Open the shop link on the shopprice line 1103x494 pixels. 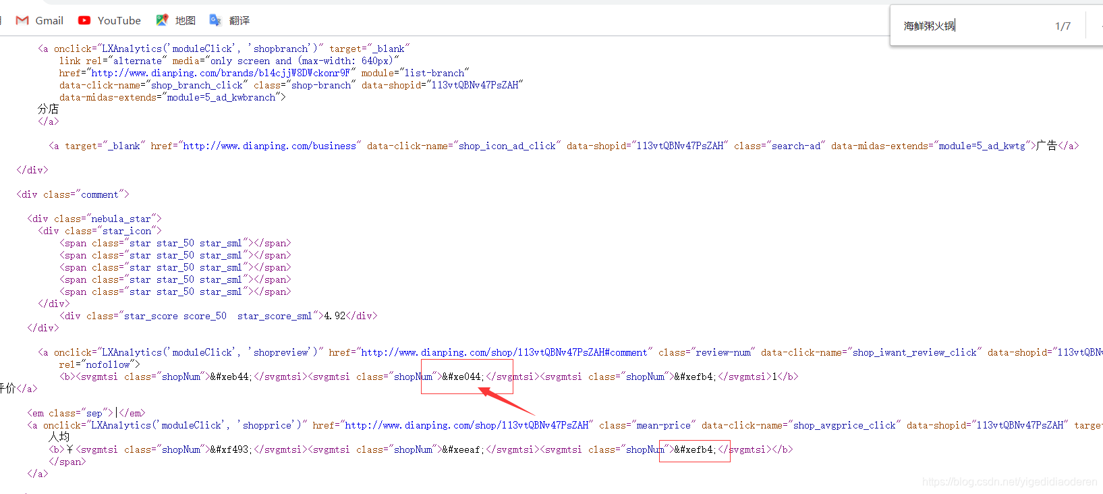click(x=466, y=425)
